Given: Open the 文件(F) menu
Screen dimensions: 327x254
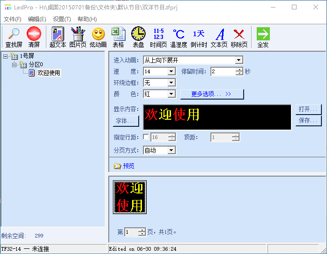Looking at the screenshot, I should [12, 19].
